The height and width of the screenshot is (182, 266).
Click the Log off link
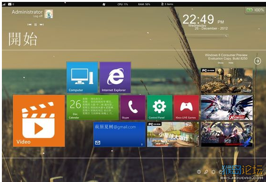click(x=38, y=16)
